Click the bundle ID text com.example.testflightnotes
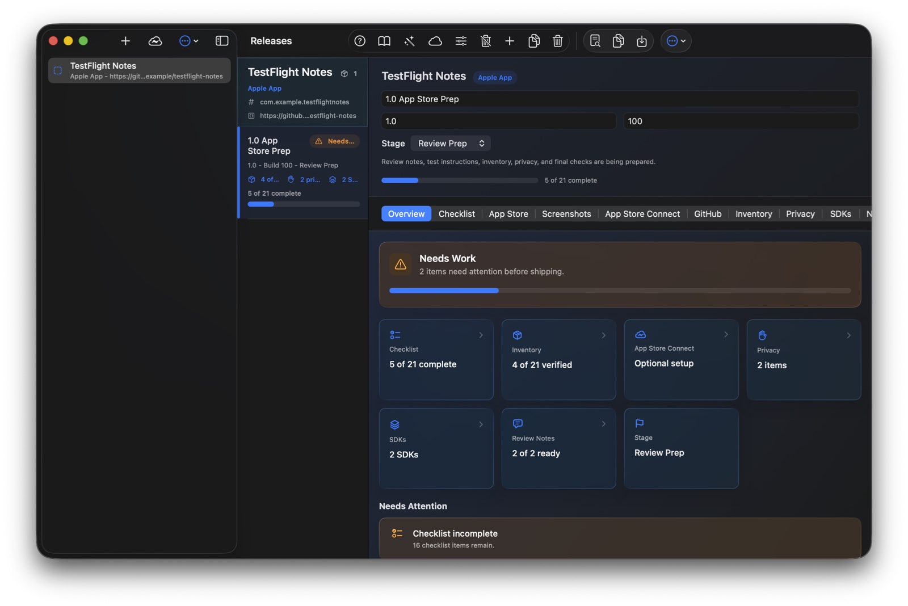The width and height of the screenshot is (908, 606). (305, 102)
